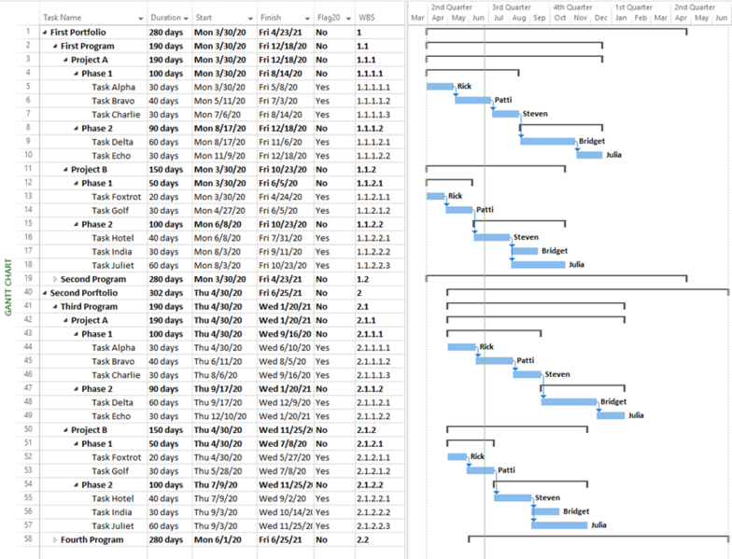Select row number 40 header
732x559 pixels.
(28, 292)
